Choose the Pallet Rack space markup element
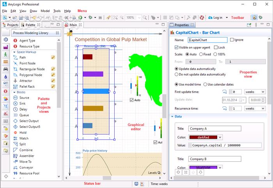 click(x=27, y=86)
